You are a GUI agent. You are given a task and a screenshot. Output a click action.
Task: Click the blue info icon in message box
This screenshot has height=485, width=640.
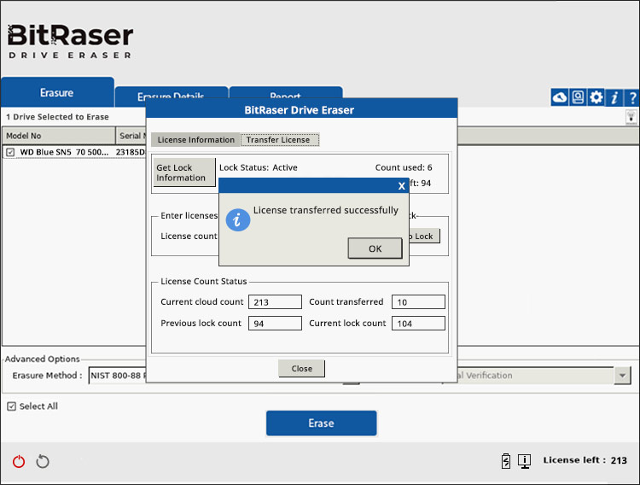[238, 219]
